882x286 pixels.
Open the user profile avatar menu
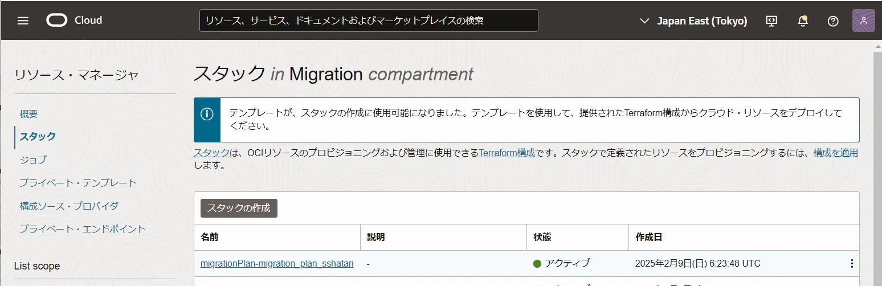tap(864, 21)
